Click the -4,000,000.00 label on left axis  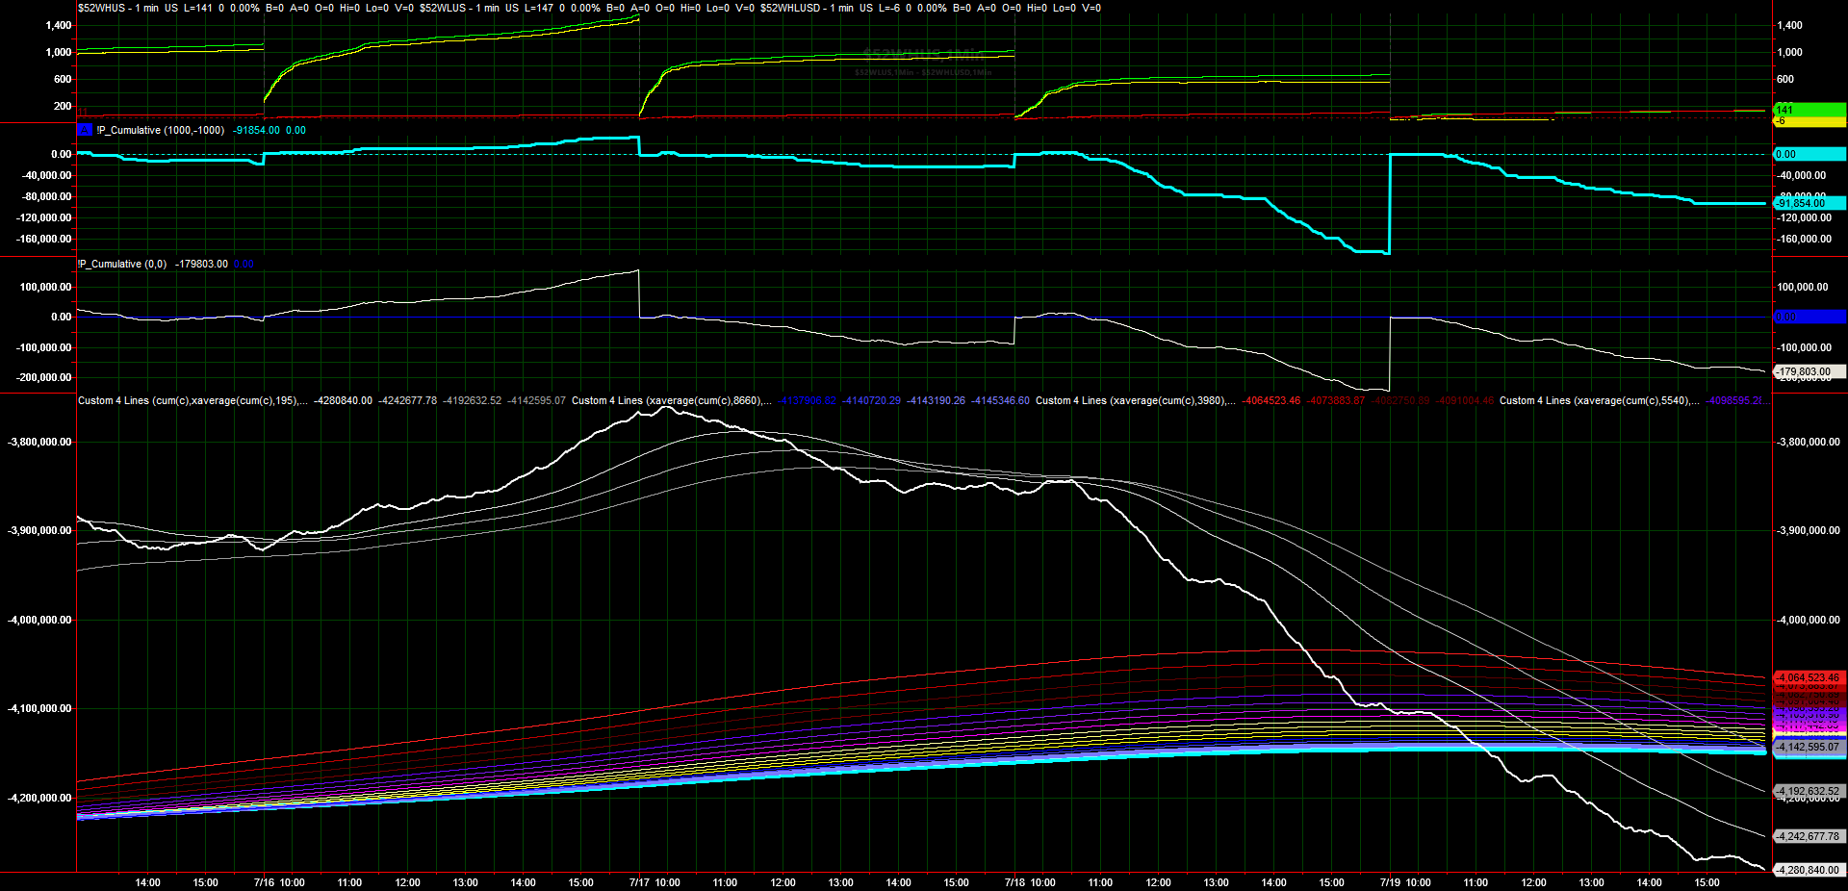(39, 620)
